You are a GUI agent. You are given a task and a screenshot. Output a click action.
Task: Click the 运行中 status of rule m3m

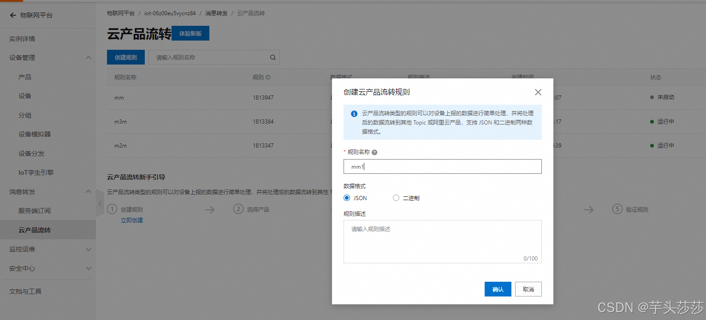coord(662,122)
